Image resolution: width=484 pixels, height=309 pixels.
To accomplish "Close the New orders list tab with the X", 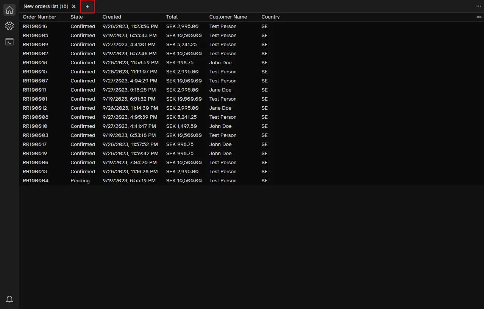I will pos(73,6).
